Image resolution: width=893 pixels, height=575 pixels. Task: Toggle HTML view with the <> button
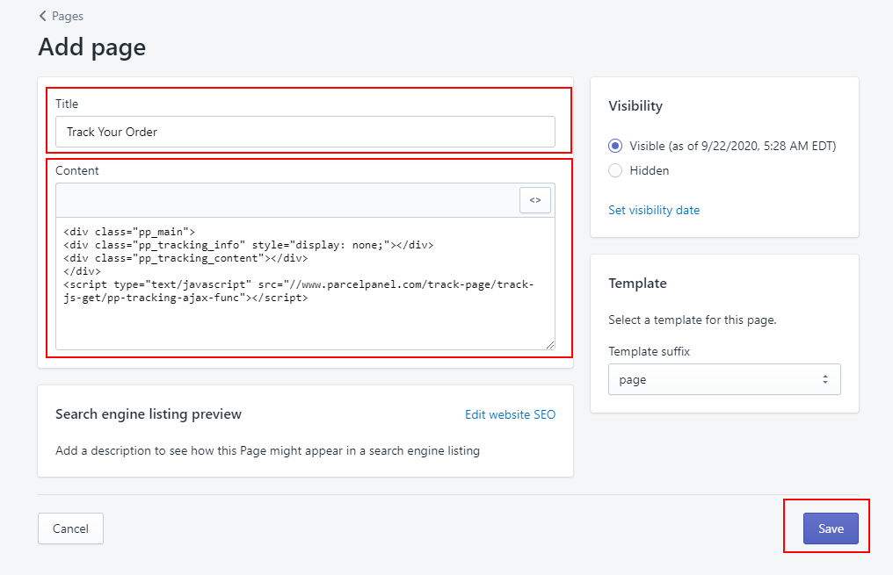534,200
